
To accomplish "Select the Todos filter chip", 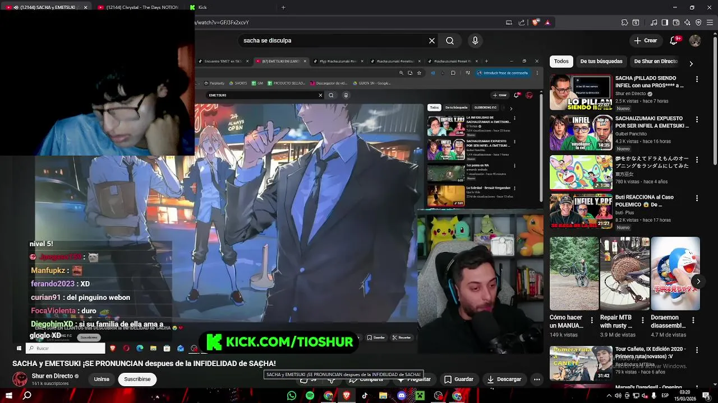I will pyautogui.click(x=561, y=61).
